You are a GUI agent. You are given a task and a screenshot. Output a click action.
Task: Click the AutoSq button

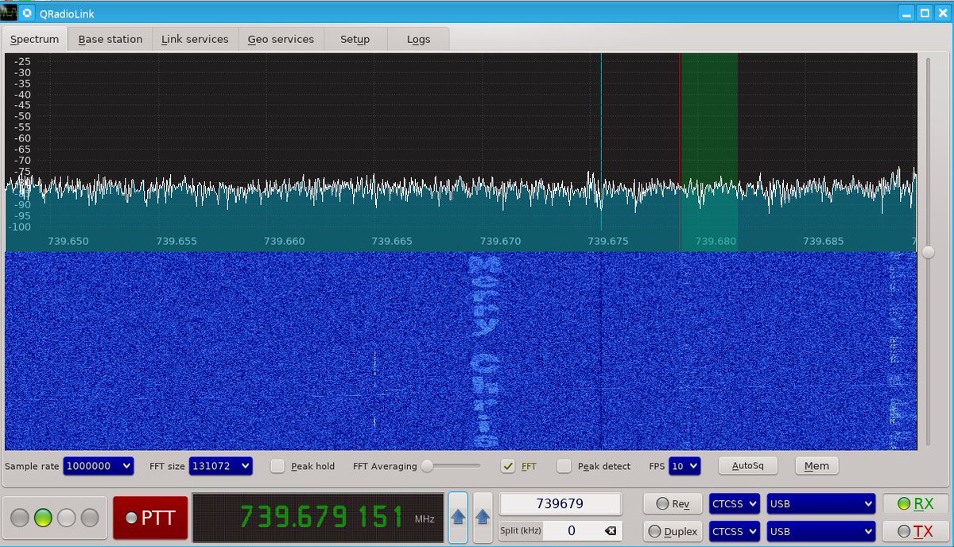coord(747,466)
